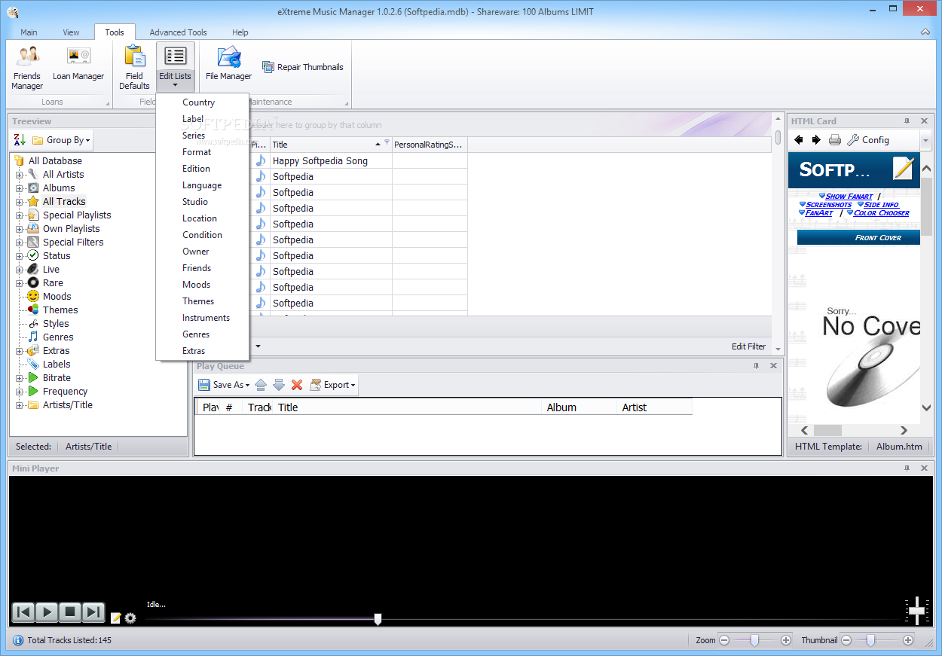Open Mini Player notes icon
Screen dimensions: 942x656
point(116,618)
